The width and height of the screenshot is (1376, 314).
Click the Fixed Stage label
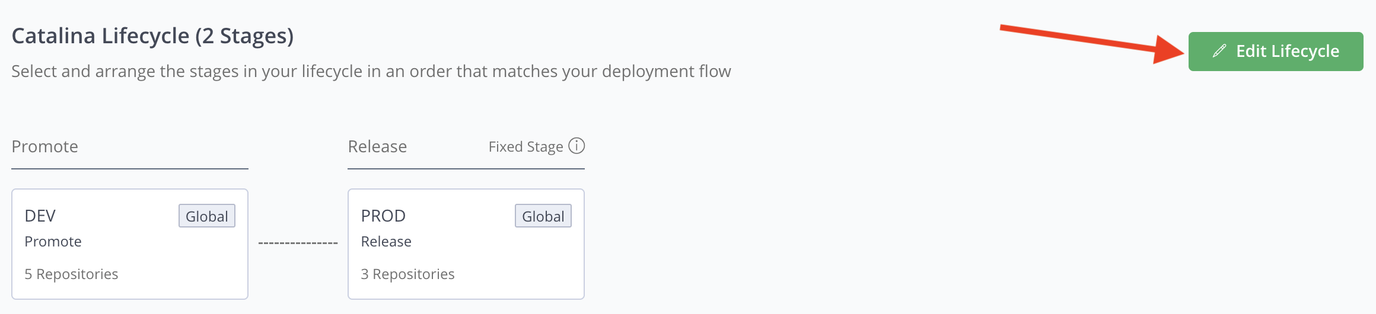coord(525,147)
